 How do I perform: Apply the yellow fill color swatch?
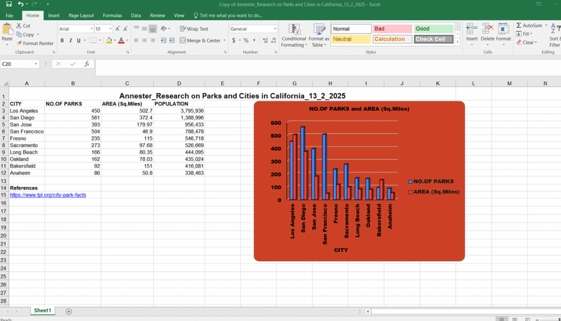click(109, 40)
